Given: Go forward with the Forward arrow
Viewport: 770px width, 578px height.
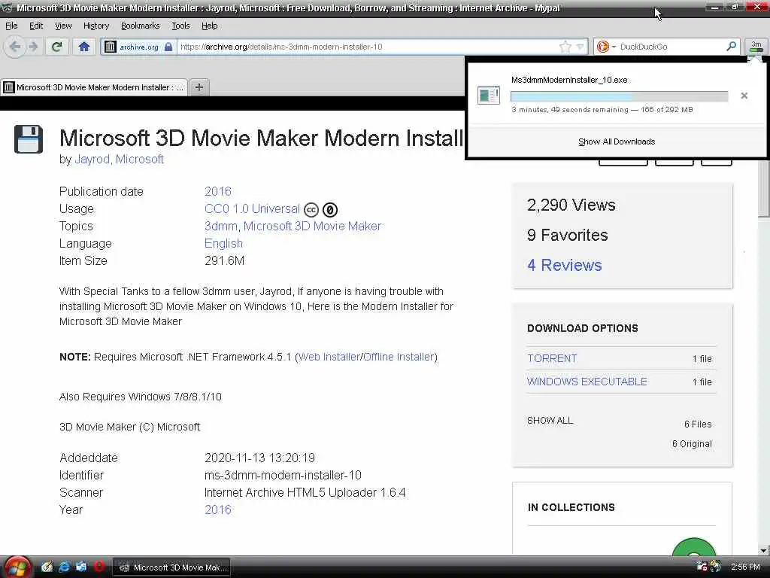Looking at the screenshot, I should 33,47.
